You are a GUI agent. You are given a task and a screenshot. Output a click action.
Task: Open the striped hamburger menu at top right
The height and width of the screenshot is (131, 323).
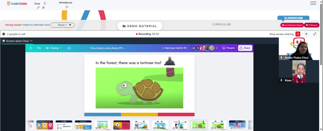click(x=313, y=3)
